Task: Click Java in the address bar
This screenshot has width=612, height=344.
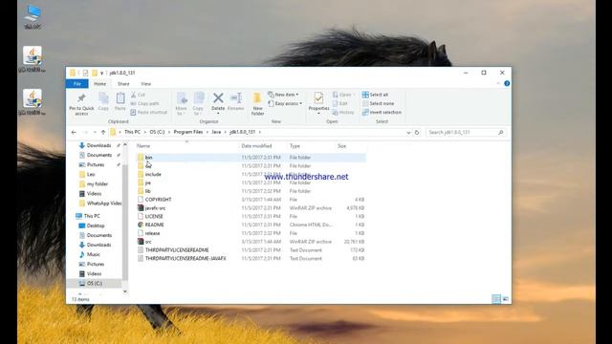Action: pyautogui.click(x=216, y=132)
